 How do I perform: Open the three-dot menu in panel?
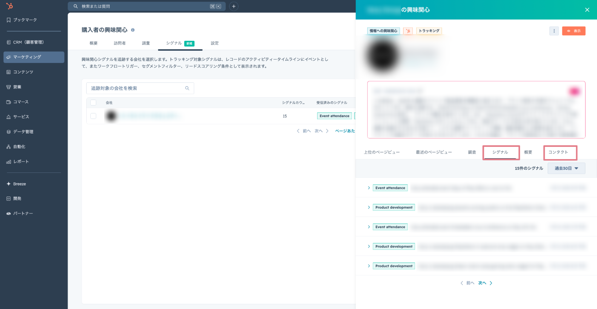554,31
